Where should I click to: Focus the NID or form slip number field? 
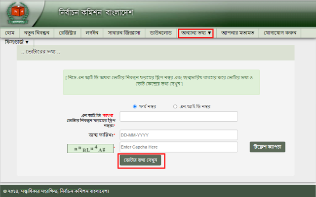(x=179, y=116)
